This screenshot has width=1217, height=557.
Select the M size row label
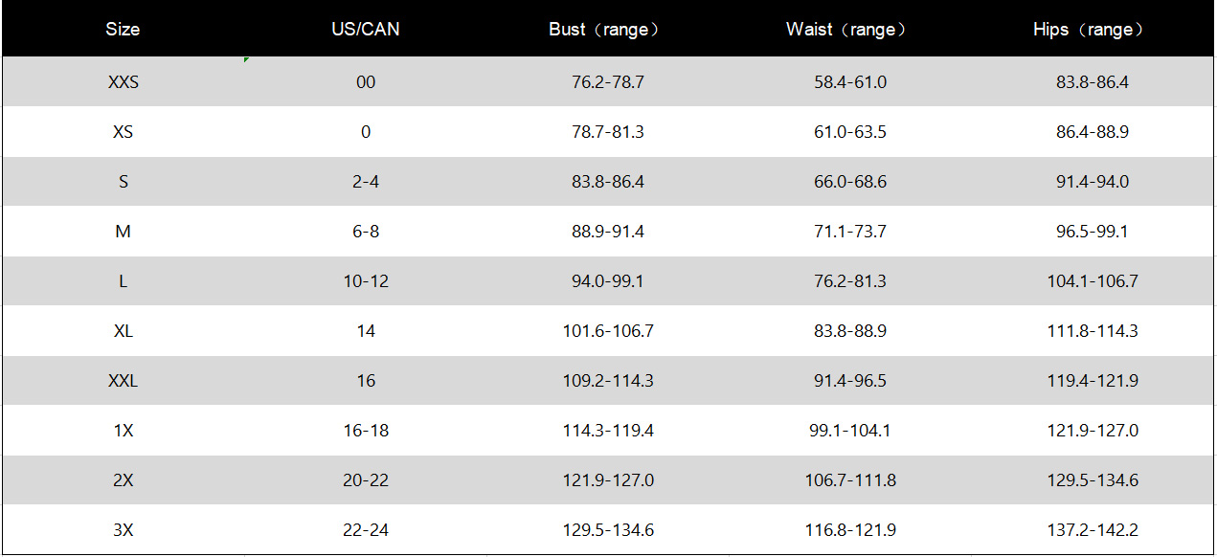tap(123, 232)
